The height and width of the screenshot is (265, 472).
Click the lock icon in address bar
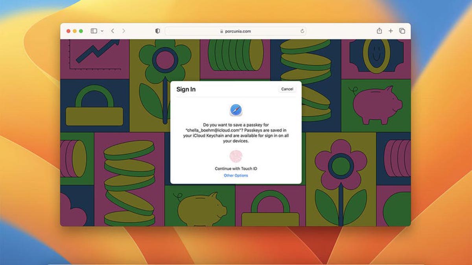[x=222, y=31]
